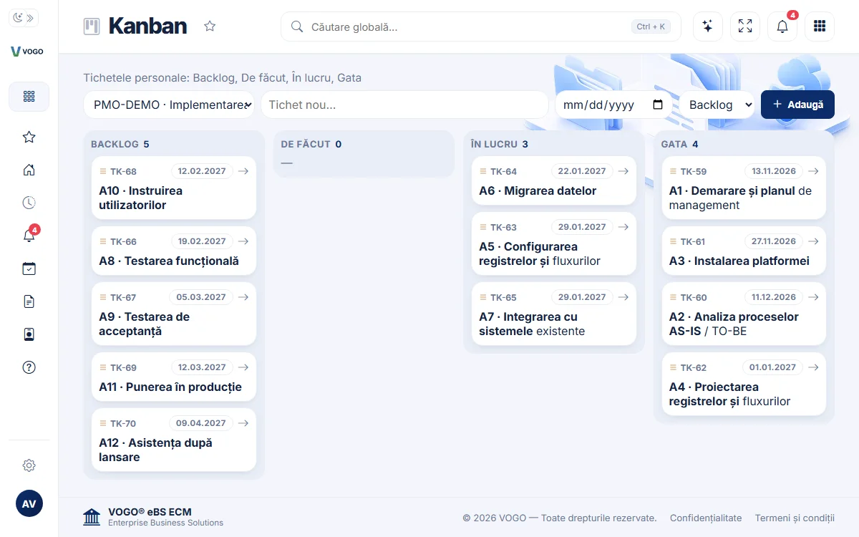Open card A9 · Testarea de acceptanță
This screenshot has height=537, width=859.
coord(174,314)
